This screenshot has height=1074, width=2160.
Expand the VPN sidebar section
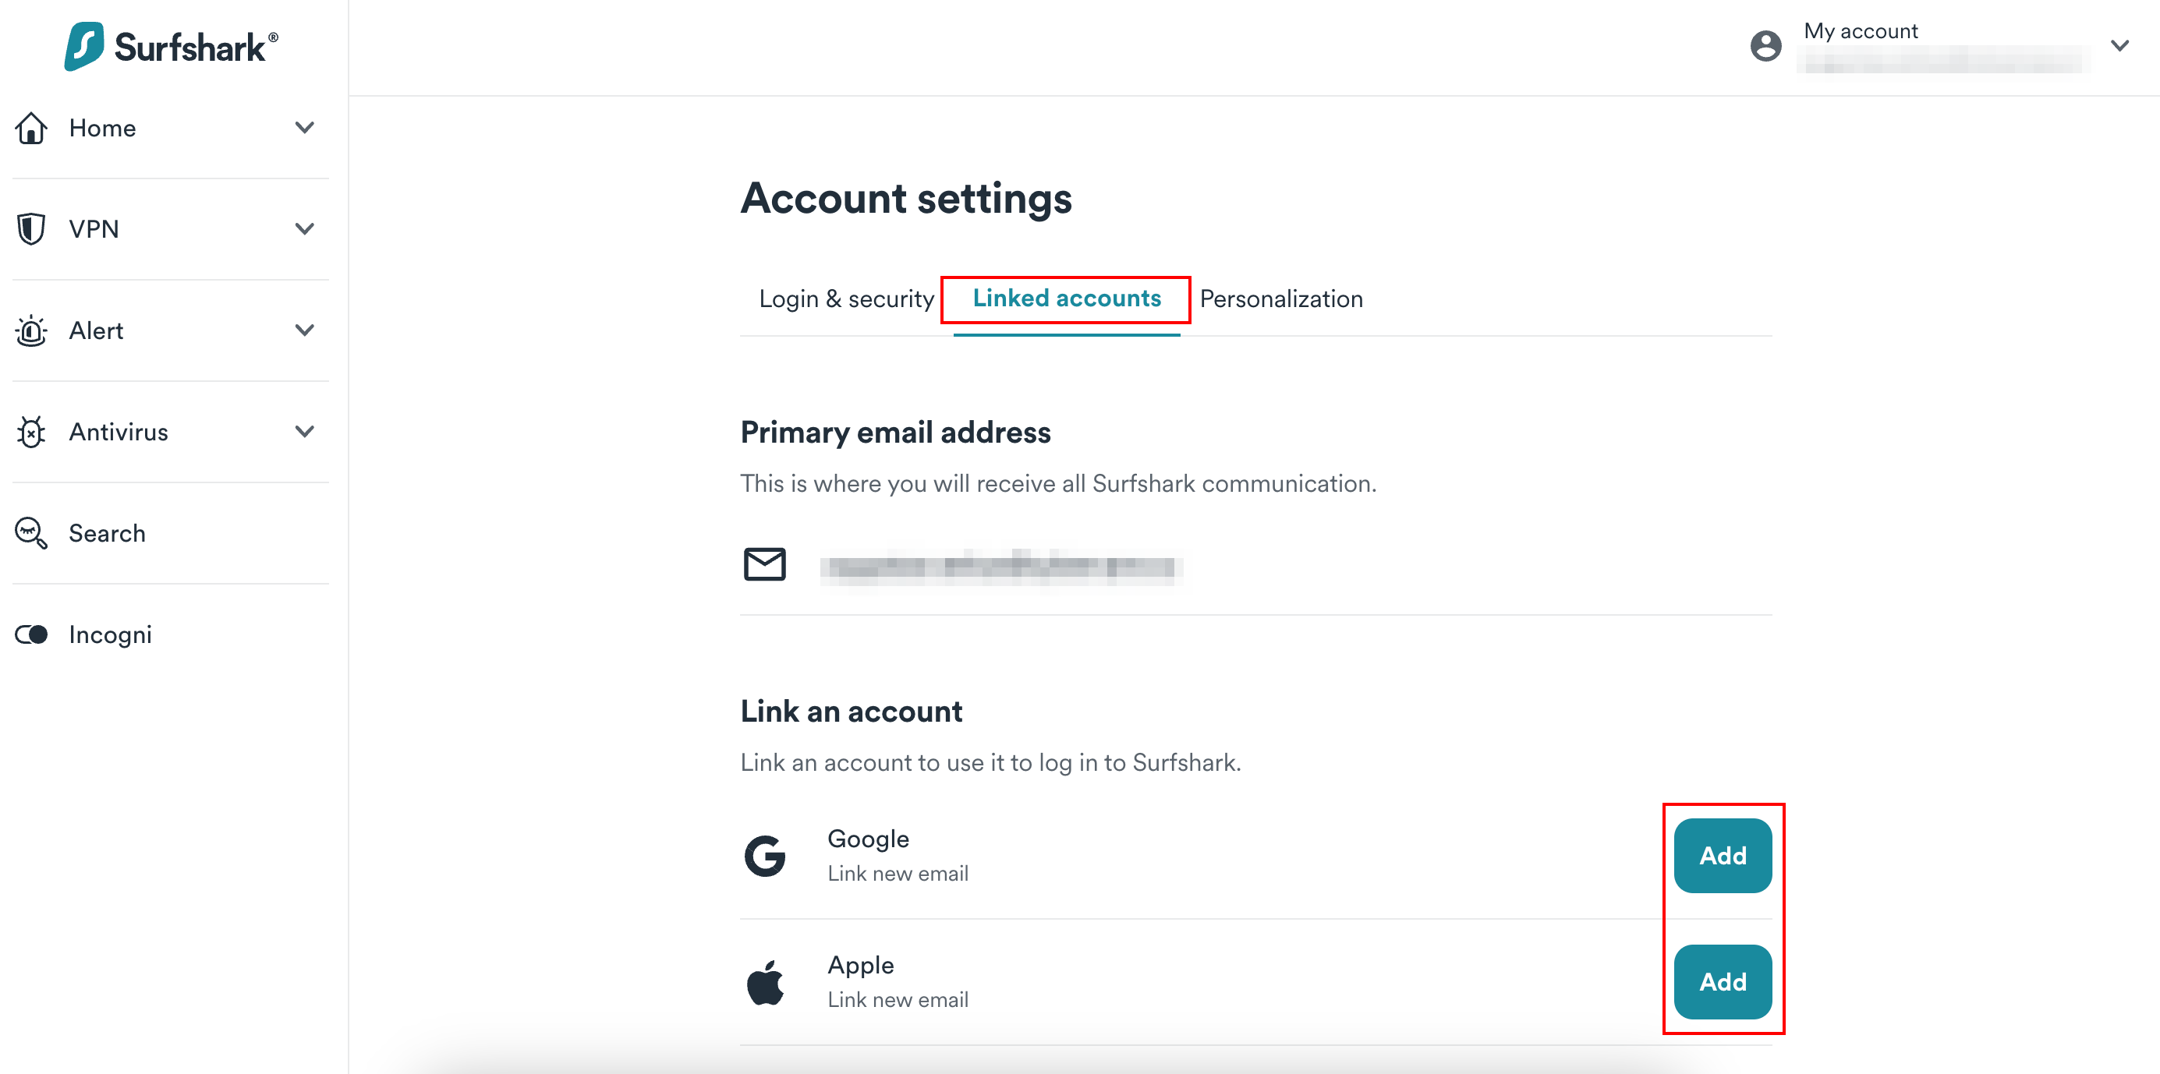[304, 229]
